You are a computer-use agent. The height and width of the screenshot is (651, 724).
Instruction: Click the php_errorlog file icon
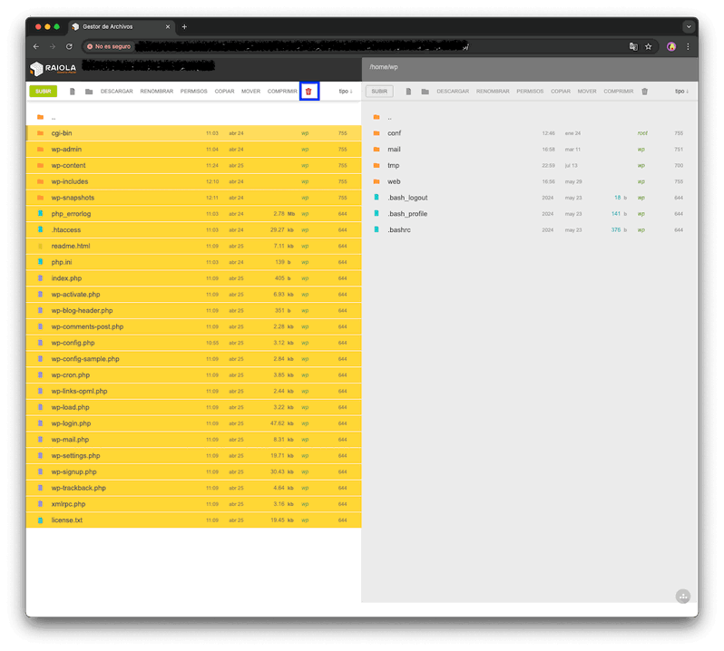point(41,214)
